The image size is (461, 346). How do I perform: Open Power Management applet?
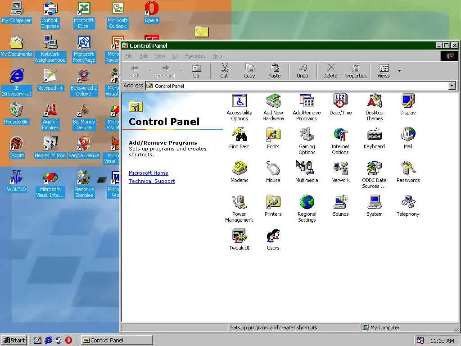coord(239,209)
